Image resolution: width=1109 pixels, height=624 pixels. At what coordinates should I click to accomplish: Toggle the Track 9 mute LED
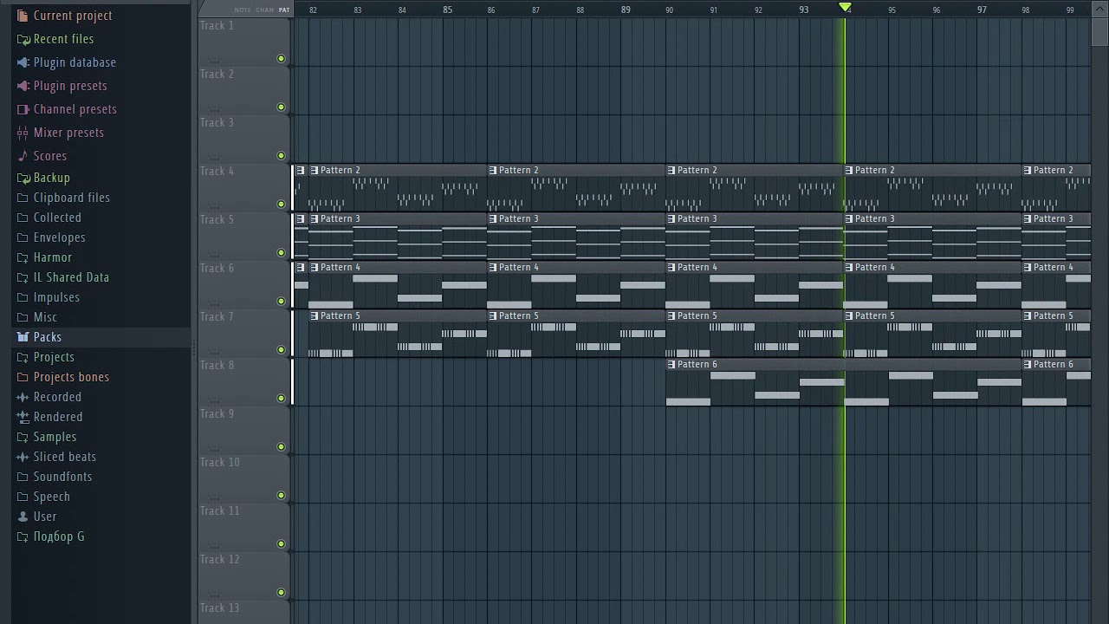[281, 447]
